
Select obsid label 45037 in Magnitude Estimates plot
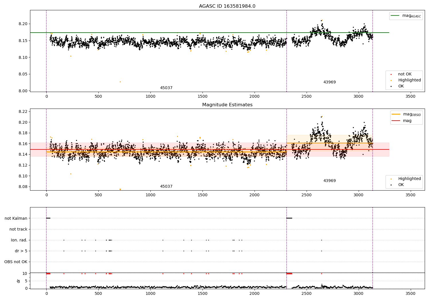166,187
